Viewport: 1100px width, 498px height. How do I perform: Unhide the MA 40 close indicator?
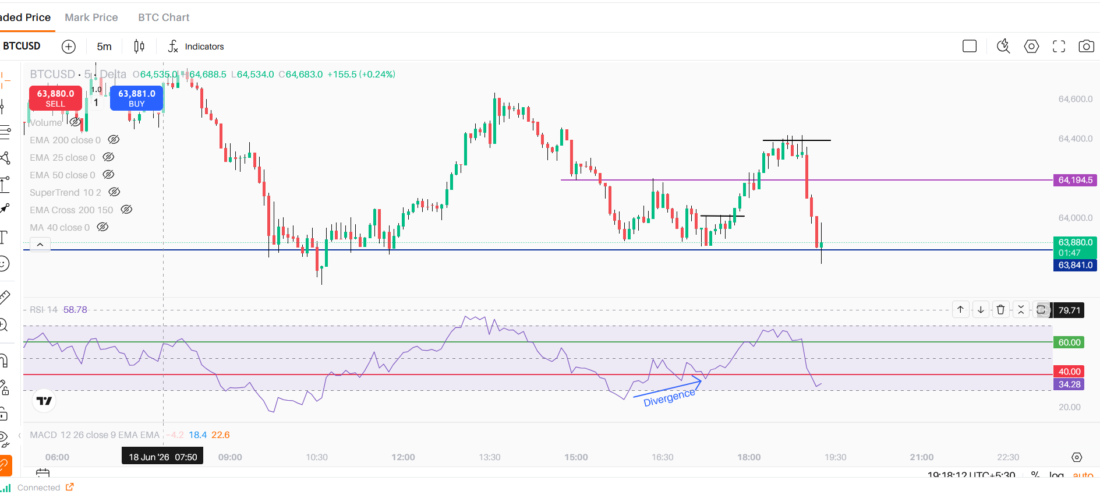point(103,227)
